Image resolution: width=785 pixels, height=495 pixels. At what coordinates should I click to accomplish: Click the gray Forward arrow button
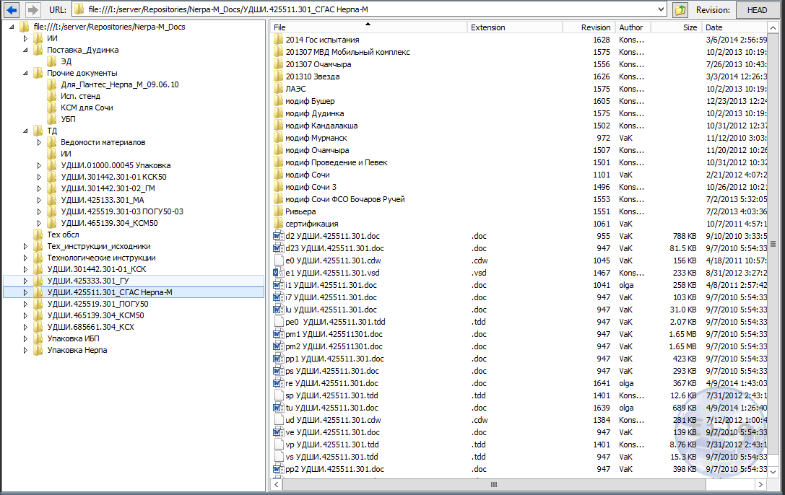pyautogui.click(x=32, y=9)
